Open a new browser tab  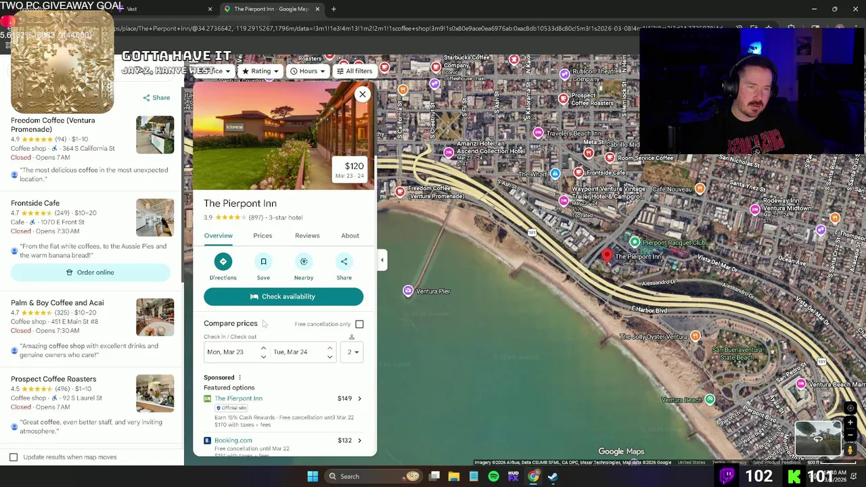click(334, 9)
